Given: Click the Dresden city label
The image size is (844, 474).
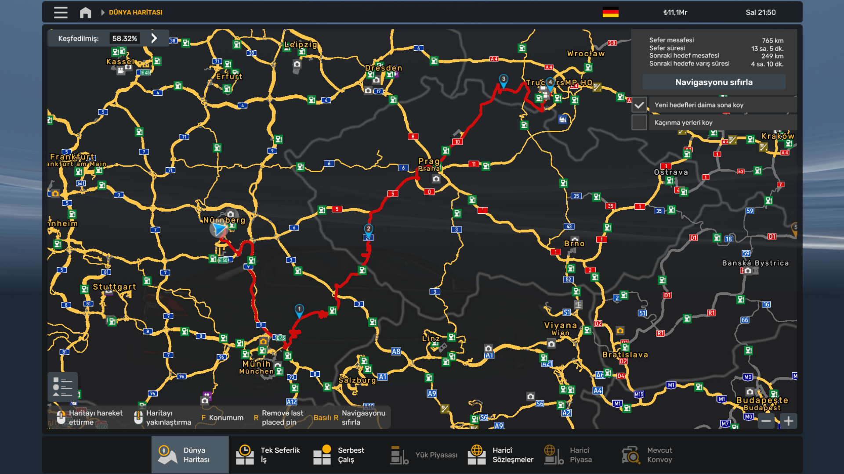Looking at the screenshot, I should (x=384, y=68).
